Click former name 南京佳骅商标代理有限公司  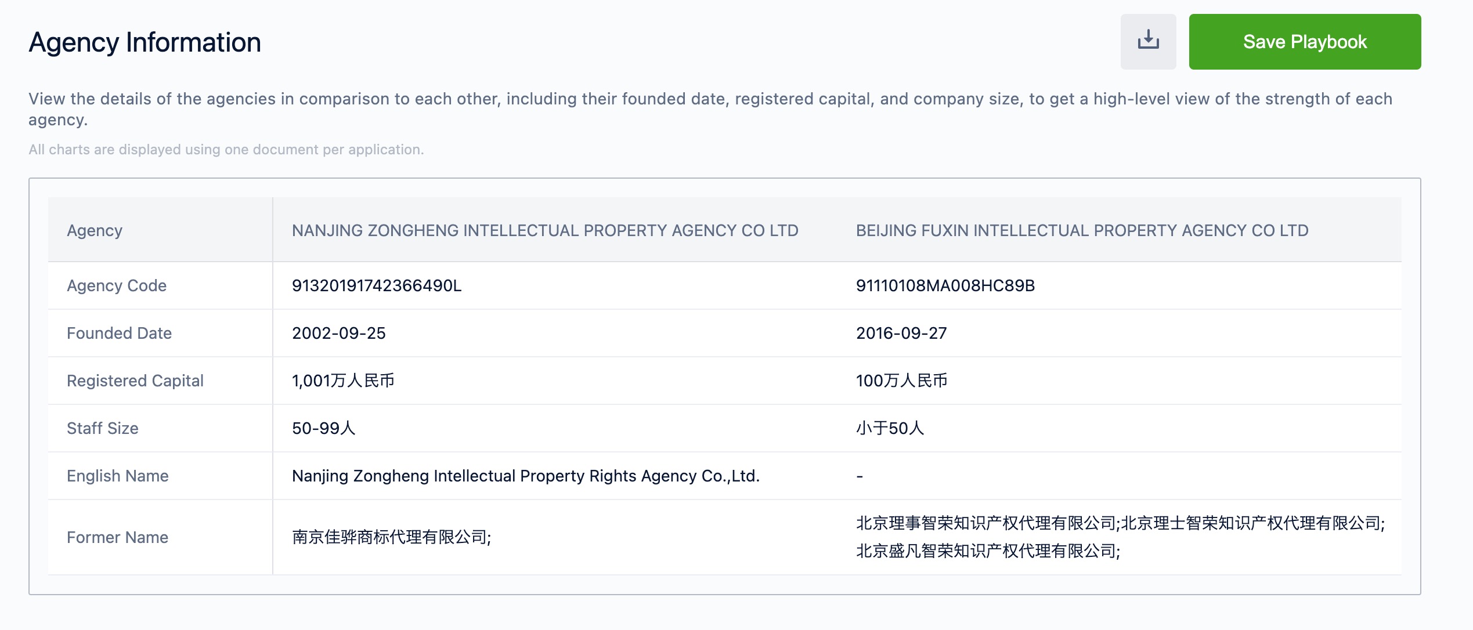click(x=391, y=537)
